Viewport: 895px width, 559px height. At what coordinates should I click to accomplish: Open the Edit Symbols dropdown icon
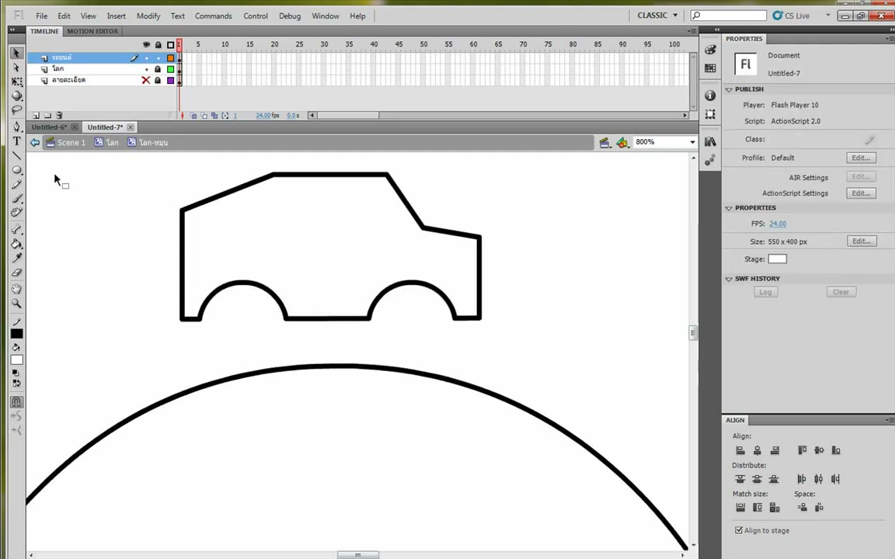pos(622,142)
